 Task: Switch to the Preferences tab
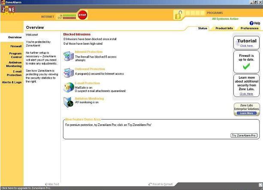click(249, 28)
